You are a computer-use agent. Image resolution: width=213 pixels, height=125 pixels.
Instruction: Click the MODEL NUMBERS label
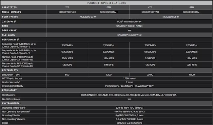coord(11,12)
